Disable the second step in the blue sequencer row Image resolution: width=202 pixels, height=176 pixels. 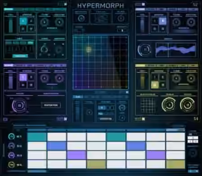57,146
